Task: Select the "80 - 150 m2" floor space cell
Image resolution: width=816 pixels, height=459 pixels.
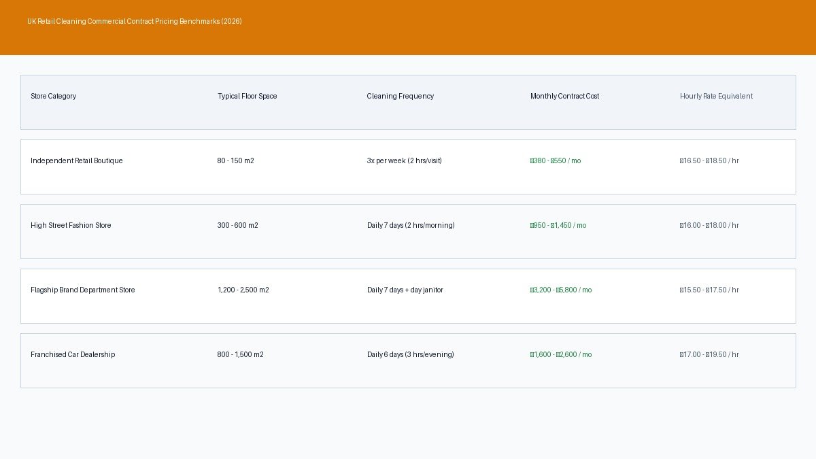Action: pyautogui.click(x=236, y=160)
